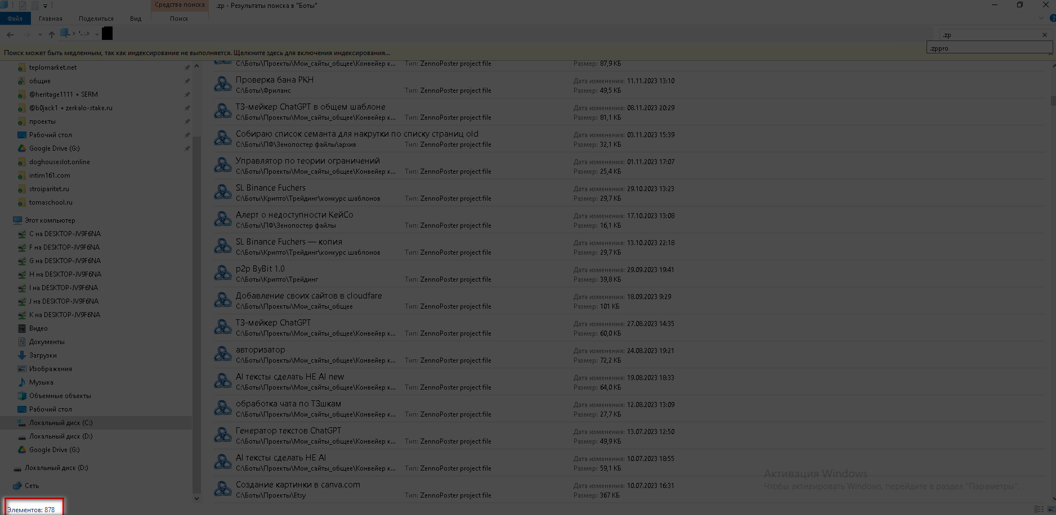Image resolution: width=1056 pixels, height=515 pixels.
Task: Switch to Главная ribbon tab
Action: tap(51, 19)
